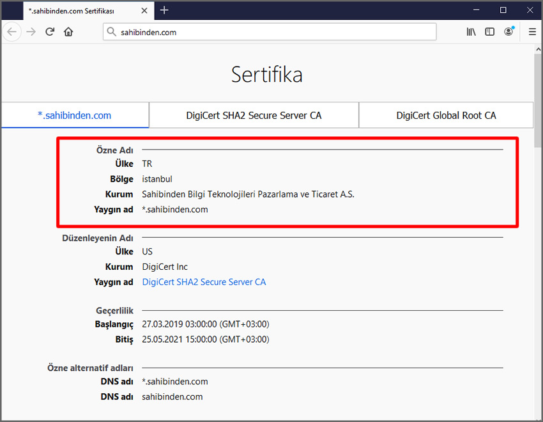Close the Firefox window
The image size is (543, 422).
pyautogui.click(x=530, y=10)
